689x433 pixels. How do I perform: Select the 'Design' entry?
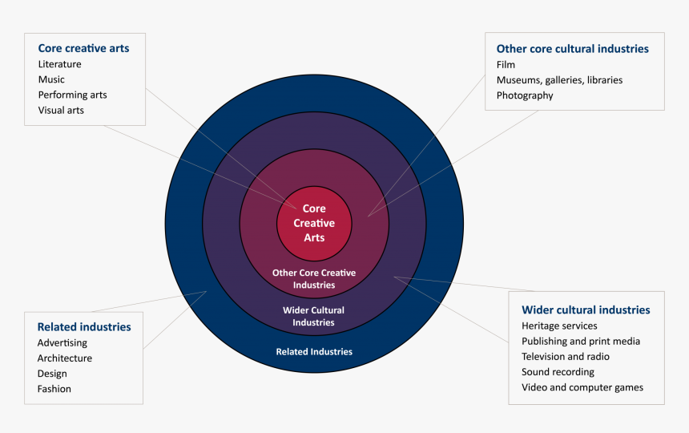click(x=52, y=374)
